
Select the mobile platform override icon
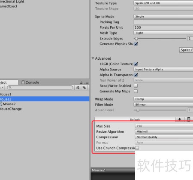click(x=189, y=119)
